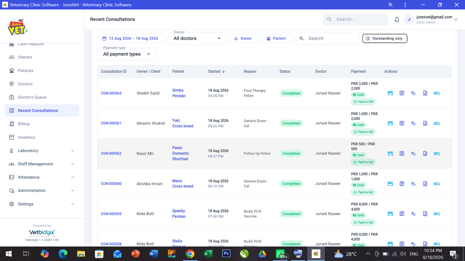The height and width of the screenshot is (261, 465).
Task: Open Photoshop from the taskbar
Action: [x=226, y=254]
